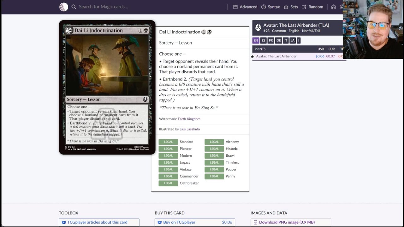Switch card language to IT

point(286,40)
